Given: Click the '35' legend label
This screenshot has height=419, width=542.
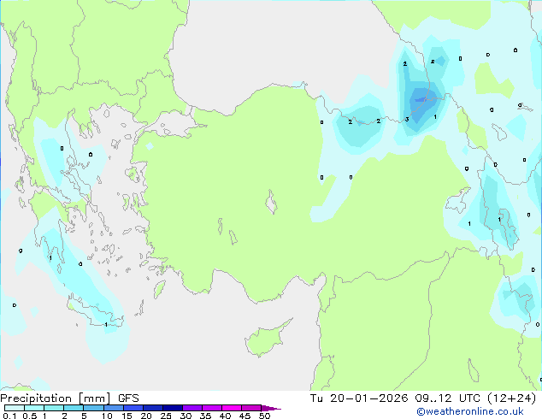Looking at the screenshot, I should pos(205,416).
